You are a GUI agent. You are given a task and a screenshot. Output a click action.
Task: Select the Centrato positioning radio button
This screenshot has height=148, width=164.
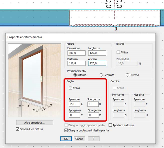101,75
